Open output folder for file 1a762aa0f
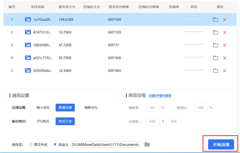 pyautogui.click(x=216, y=20)
